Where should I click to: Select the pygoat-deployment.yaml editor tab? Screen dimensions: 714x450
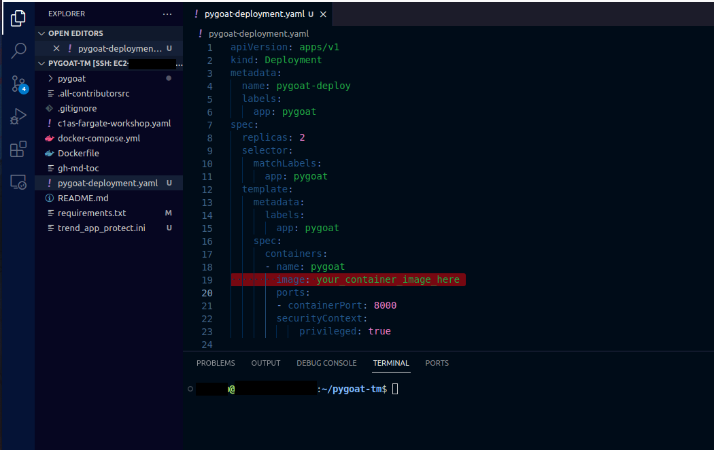point(254,14)
